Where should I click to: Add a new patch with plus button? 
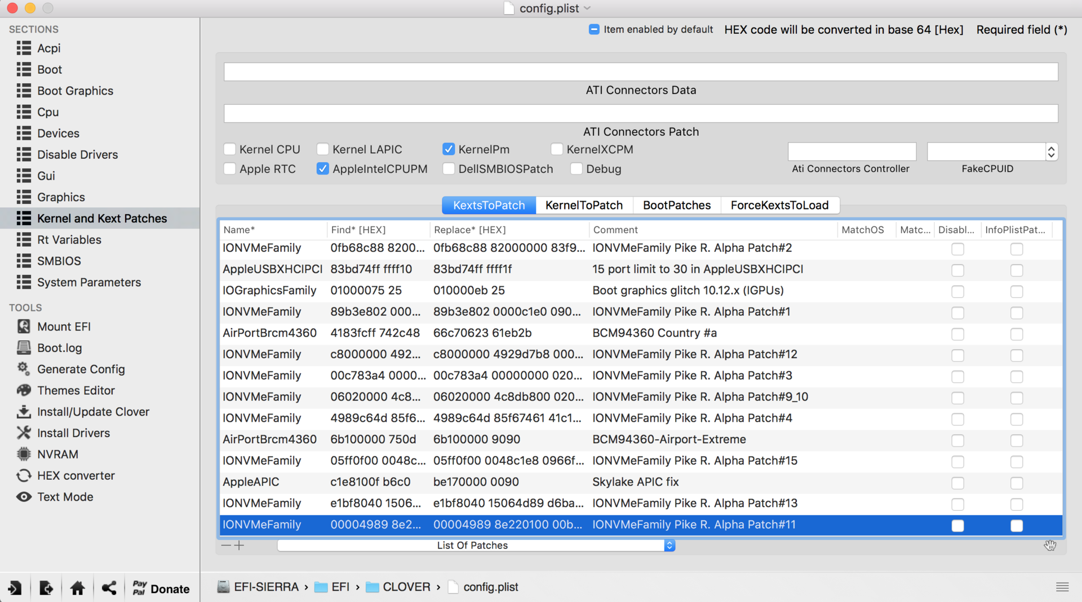[x=240, y=545]
